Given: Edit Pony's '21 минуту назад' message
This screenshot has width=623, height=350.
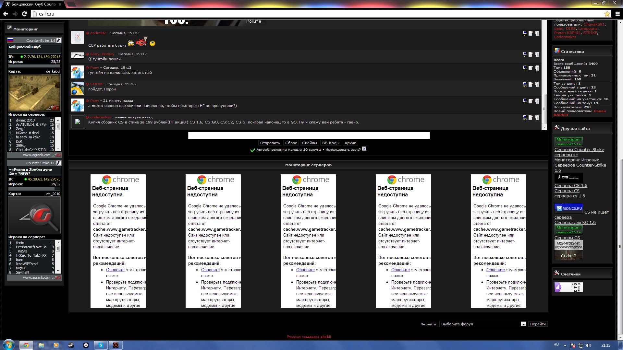Looking at the screenshot, I should point(531,101).
